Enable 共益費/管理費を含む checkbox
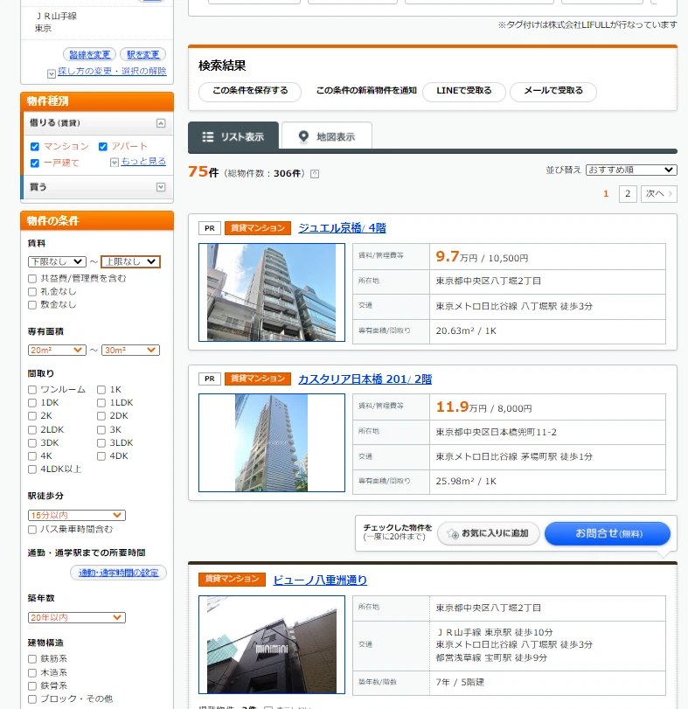Viewport: 688px width, 709px height. click(x=32, y=279)
